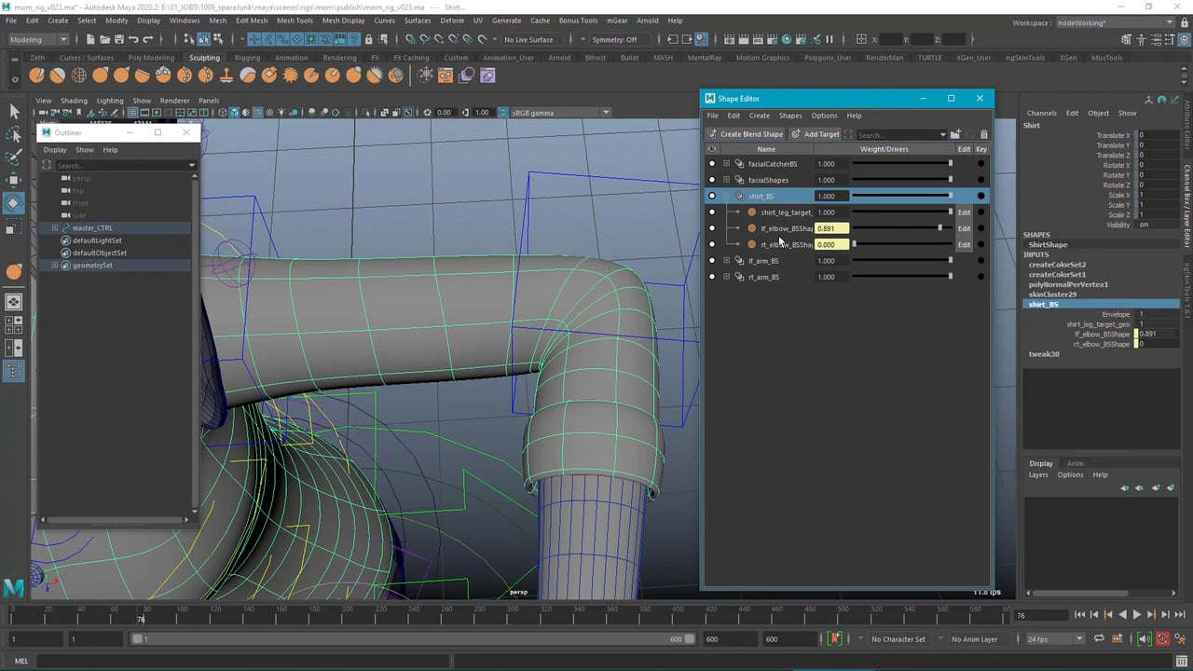Click the Undo arrow in the status line

click(132, 39)
